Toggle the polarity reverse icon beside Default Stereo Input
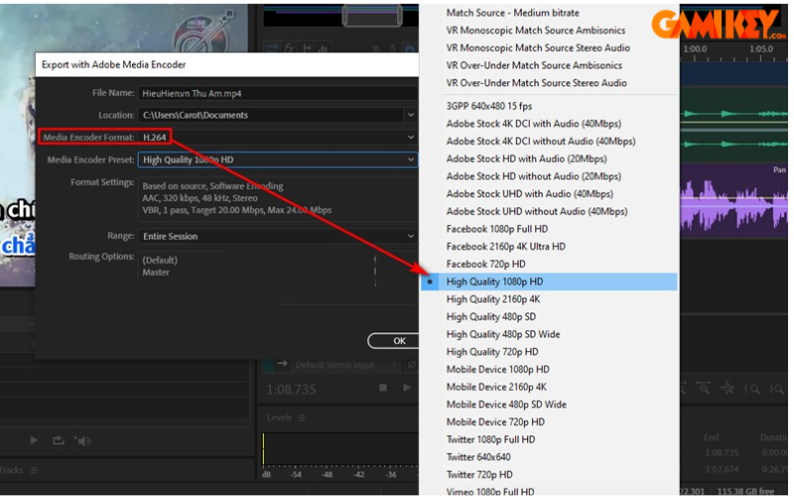The height and width of the screenshot is (496, 794). point(412,364)
